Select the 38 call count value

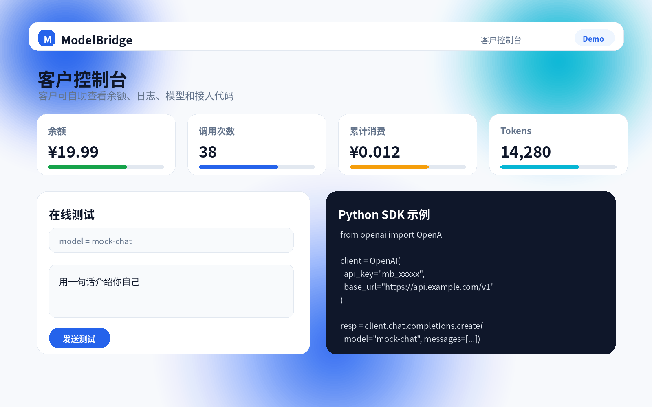coord(208,152)
